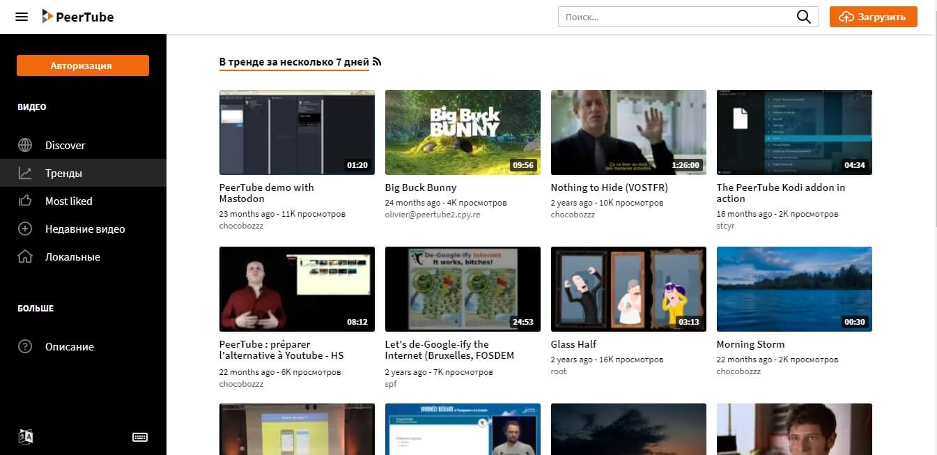The height and width of the screenshot is (455, 937).
Task: Click the Тренды chart icon
Action: click(x=25, y=173)
